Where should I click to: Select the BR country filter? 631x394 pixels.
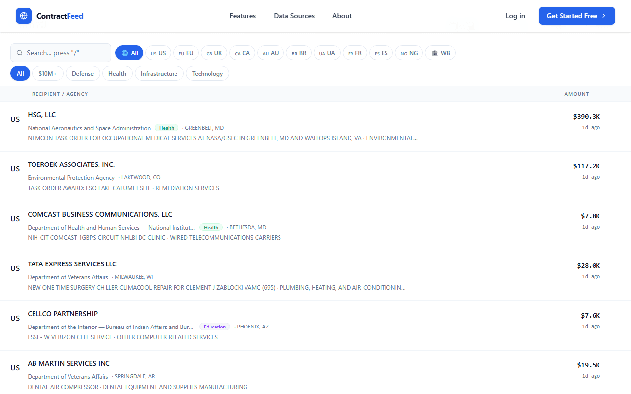(x=299, y=53)
